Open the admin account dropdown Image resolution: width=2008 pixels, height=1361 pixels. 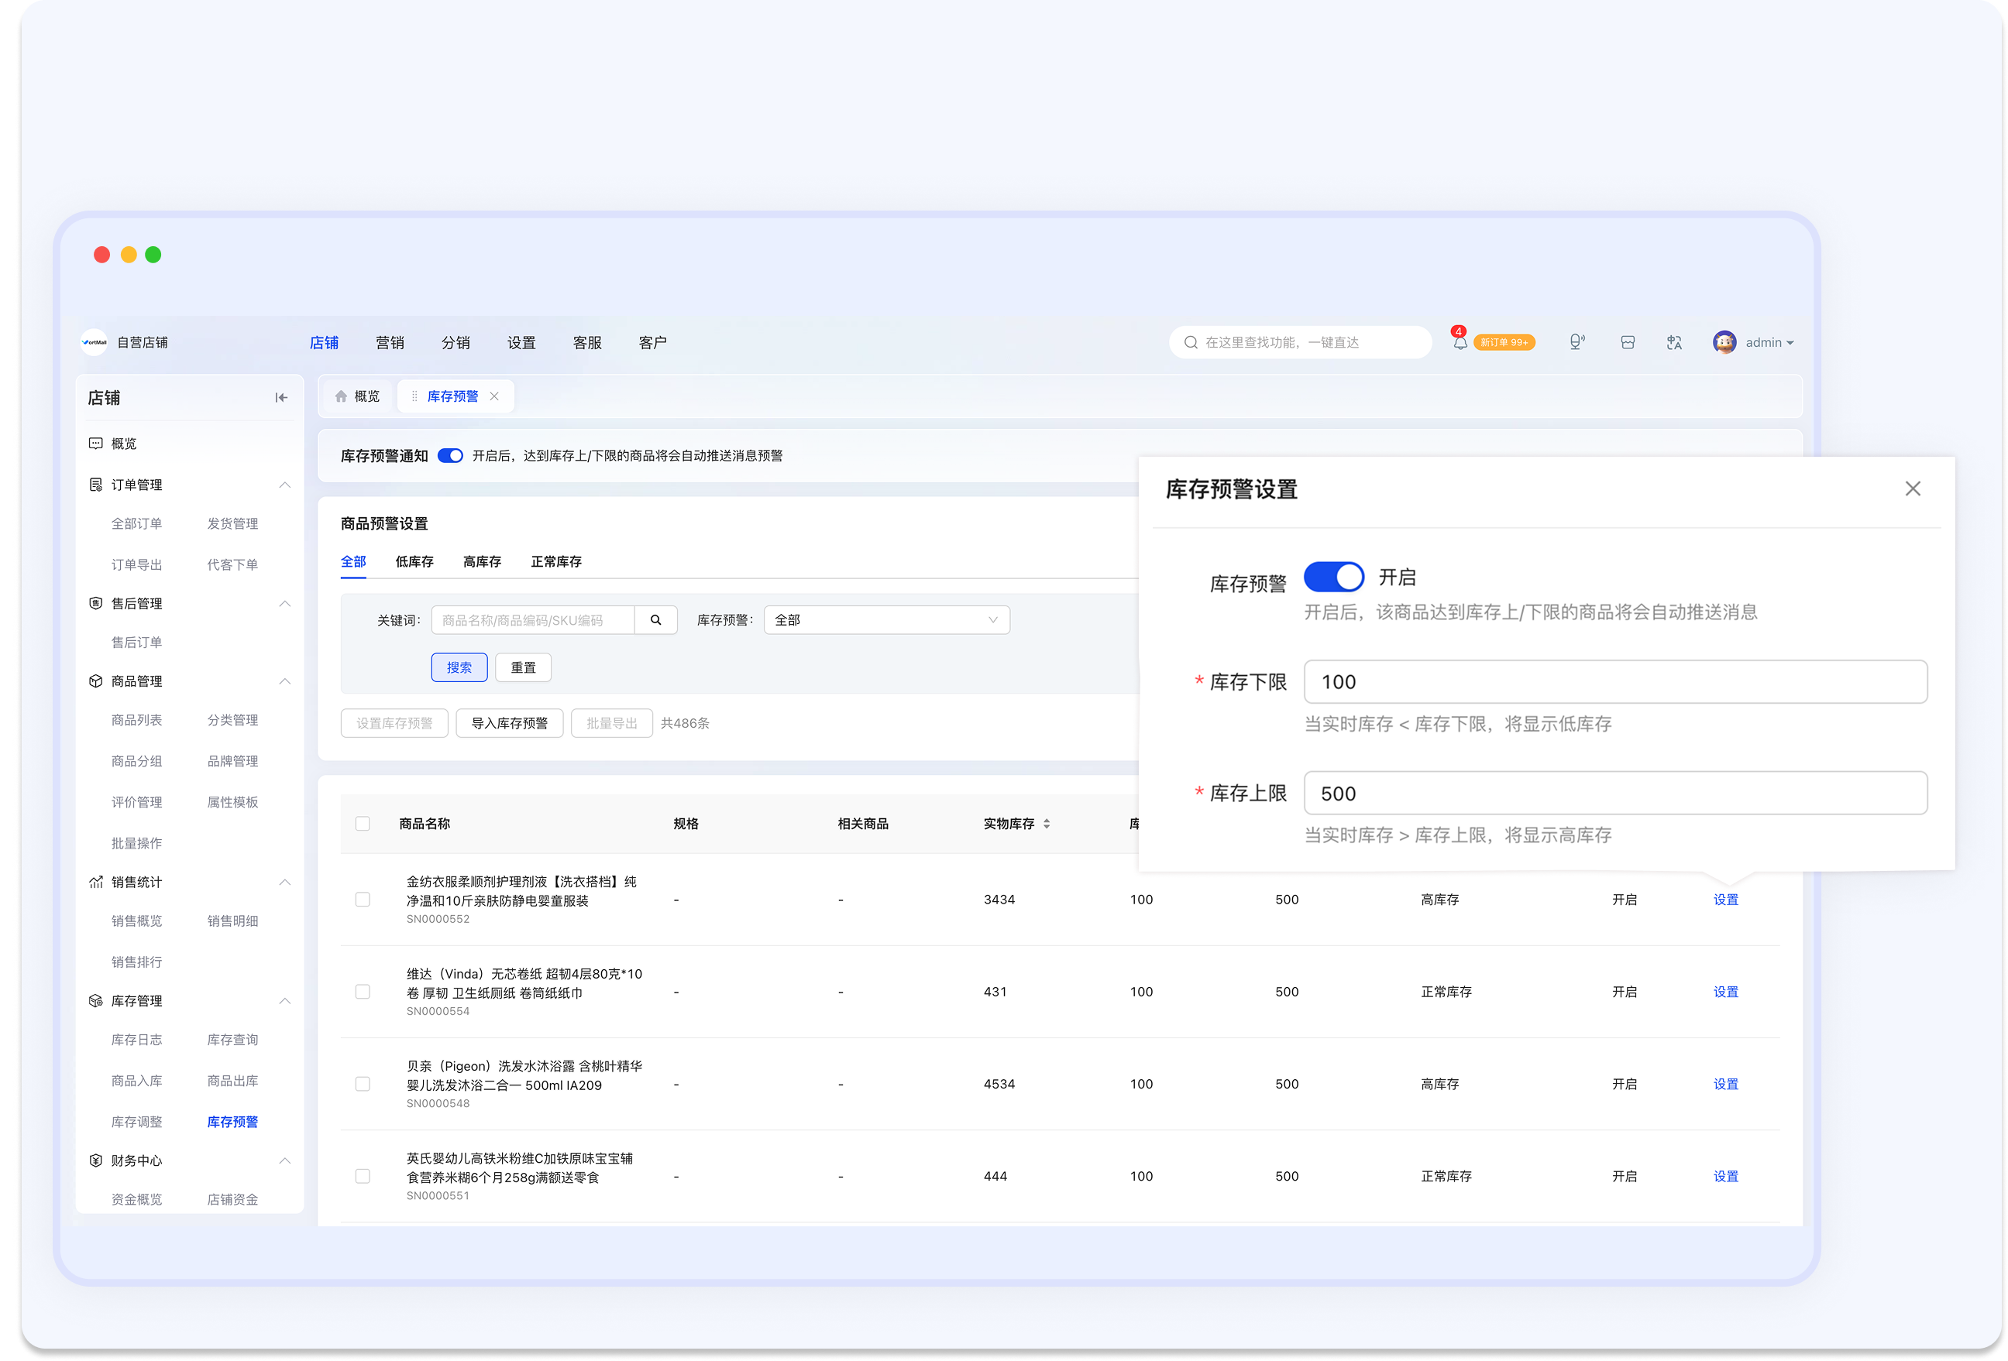(1769, 342)
